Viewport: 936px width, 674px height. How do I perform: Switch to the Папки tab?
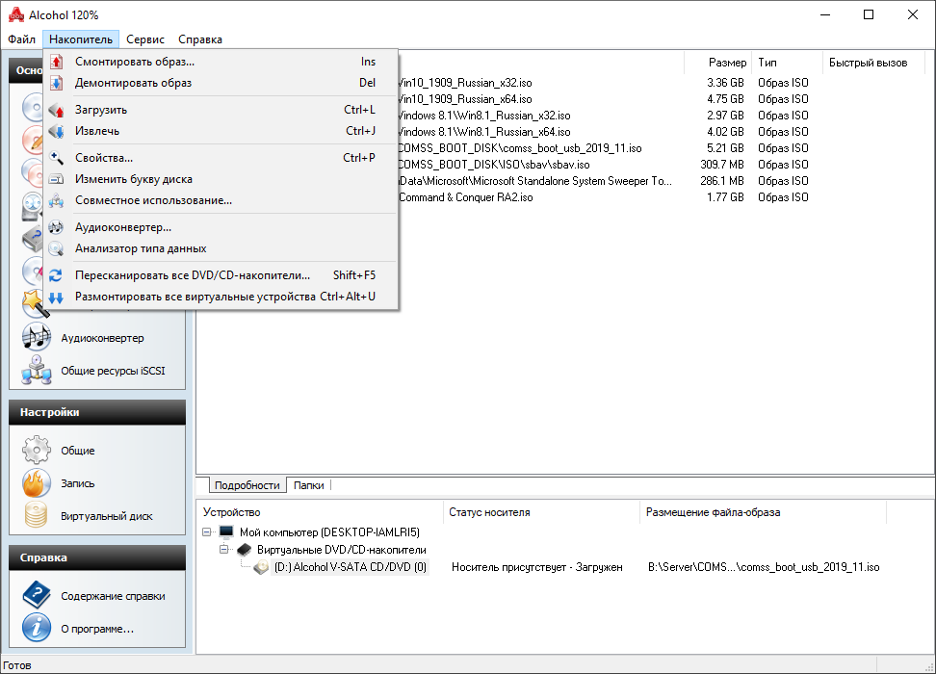308,485
